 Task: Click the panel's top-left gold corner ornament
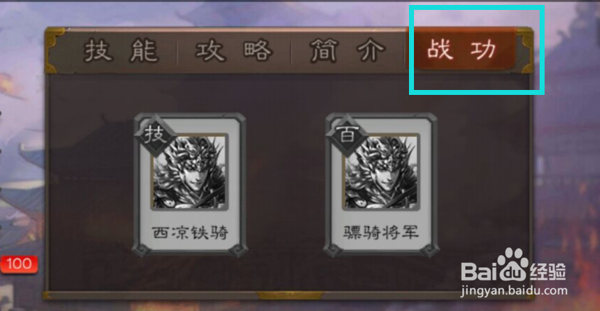[x=55, y=50]
